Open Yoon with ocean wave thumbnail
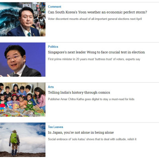Viewport: 159px width, 159px height. click(23, 19)
